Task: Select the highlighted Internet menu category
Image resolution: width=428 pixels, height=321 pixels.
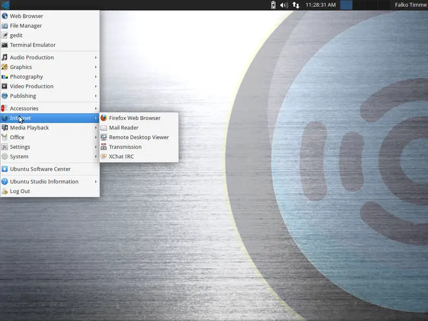Action: [50, 118]
